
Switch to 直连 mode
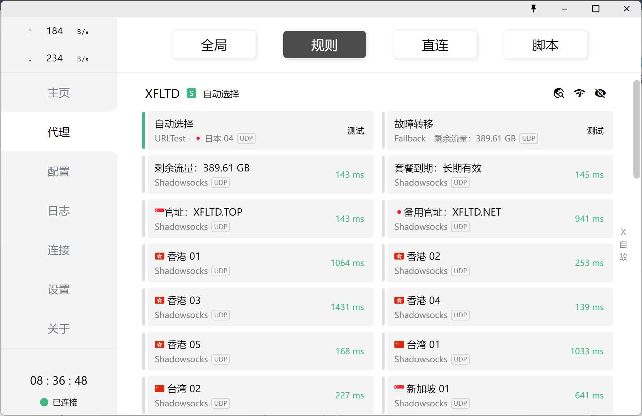[x=435, y=44]
